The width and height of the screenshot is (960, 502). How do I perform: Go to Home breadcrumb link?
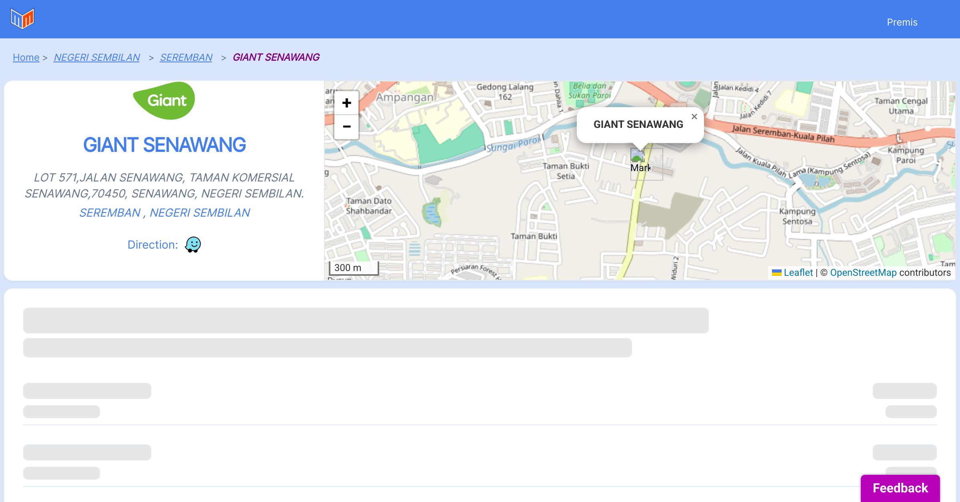[x=26, y=58]
